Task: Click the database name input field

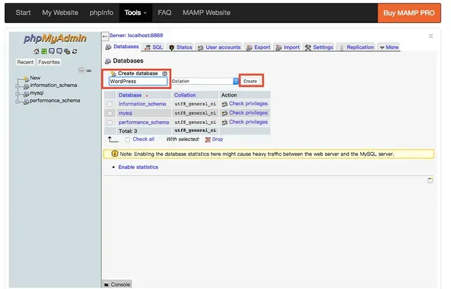Action: (138, 81)
